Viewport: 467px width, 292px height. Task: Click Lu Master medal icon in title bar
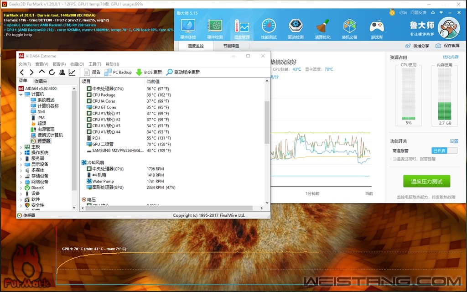click(392, 12)
